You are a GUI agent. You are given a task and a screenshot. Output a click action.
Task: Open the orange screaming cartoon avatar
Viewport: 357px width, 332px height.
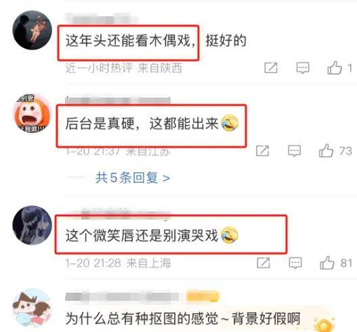pyautogui.click(x=32, y=113)
